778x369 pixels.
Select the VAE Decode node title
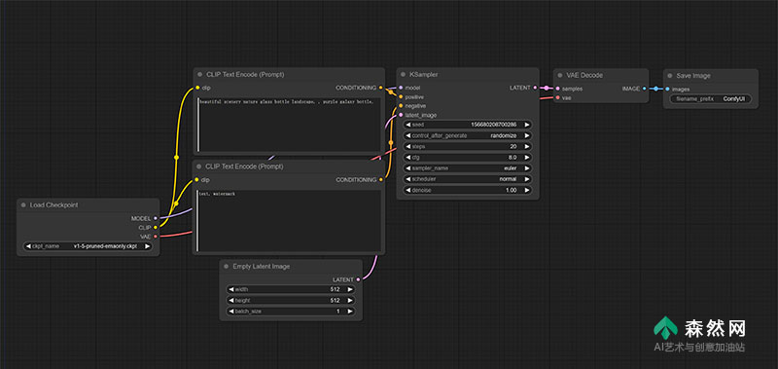coord(584,76)
